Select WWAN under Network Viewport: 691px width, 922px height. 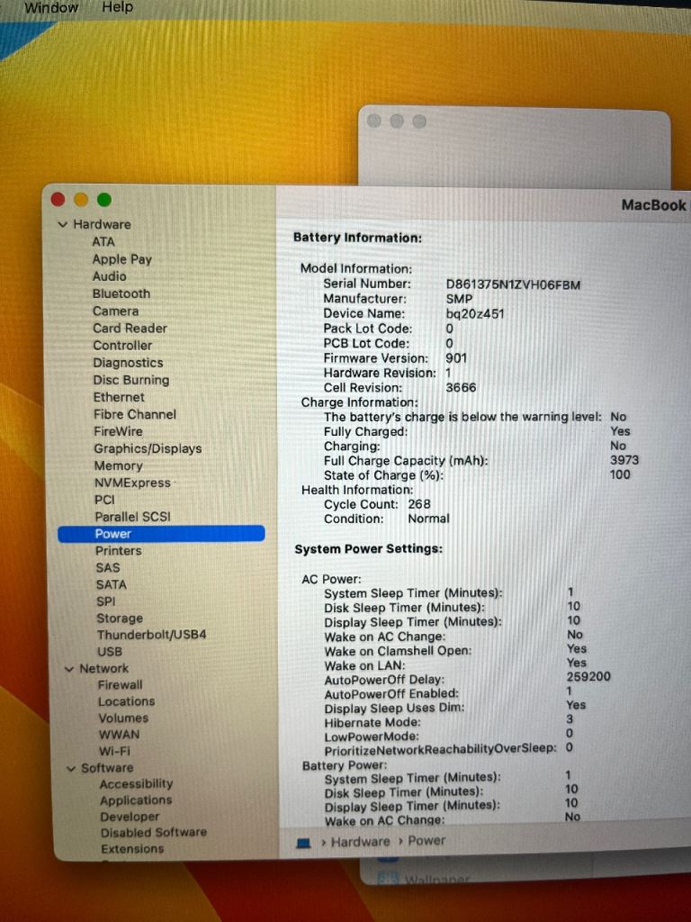point(120,735)
